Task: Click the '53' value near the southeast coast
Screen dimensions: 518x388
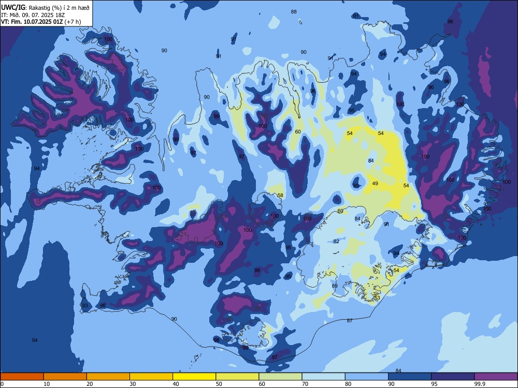Action: [377, 297]
